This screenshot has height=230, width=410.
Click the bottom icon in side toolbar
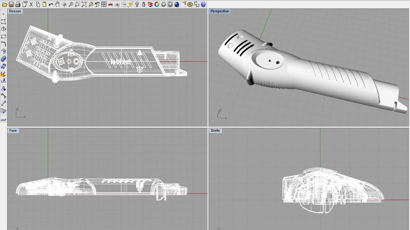(3, 118)
